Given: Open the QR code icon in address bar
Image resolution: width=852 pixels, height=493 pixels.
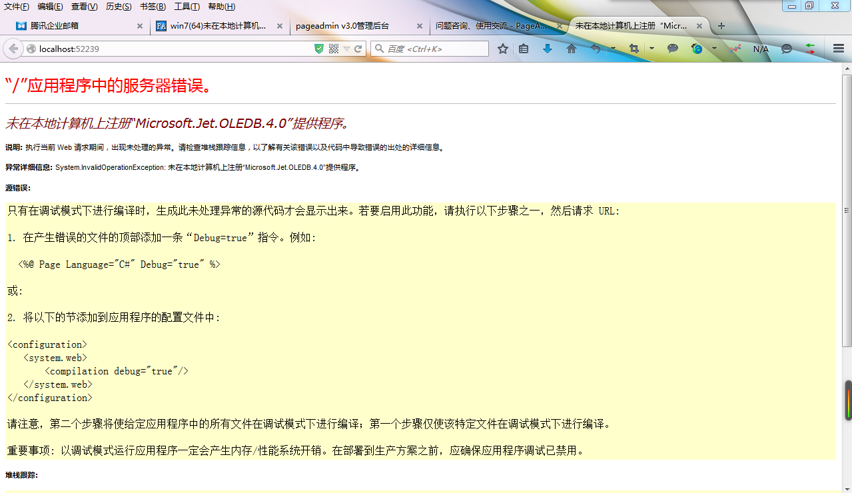Looking at the screenshot, I should pos(334,49).
